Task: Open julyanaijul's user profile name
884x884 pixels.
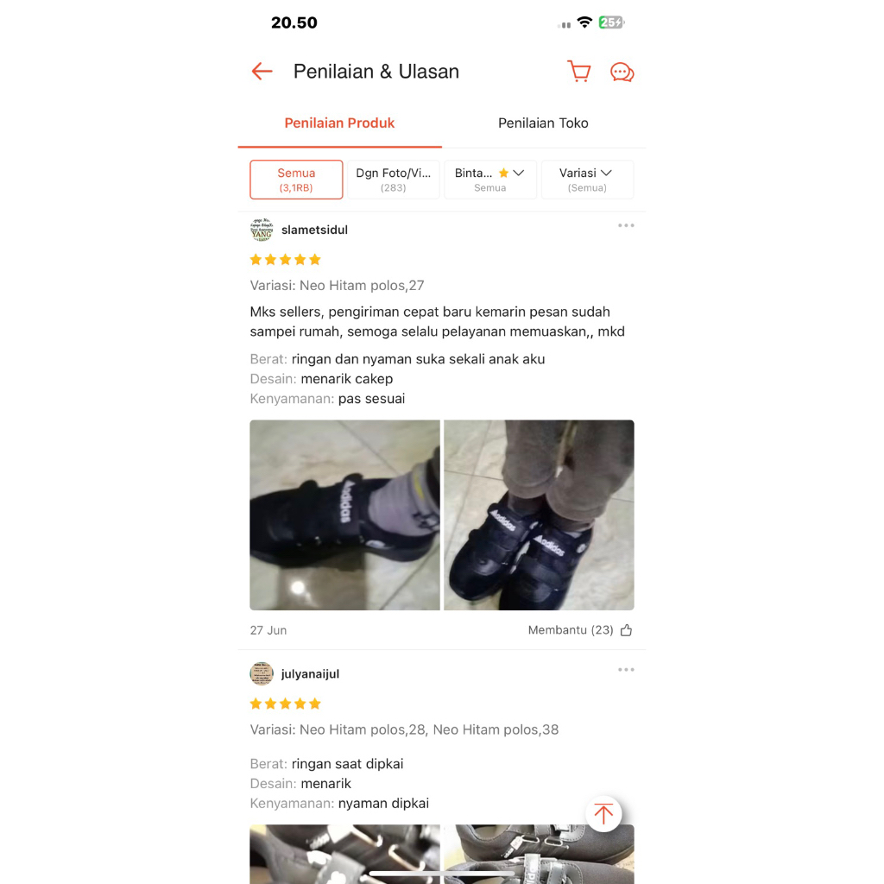Action: [310, 674]
